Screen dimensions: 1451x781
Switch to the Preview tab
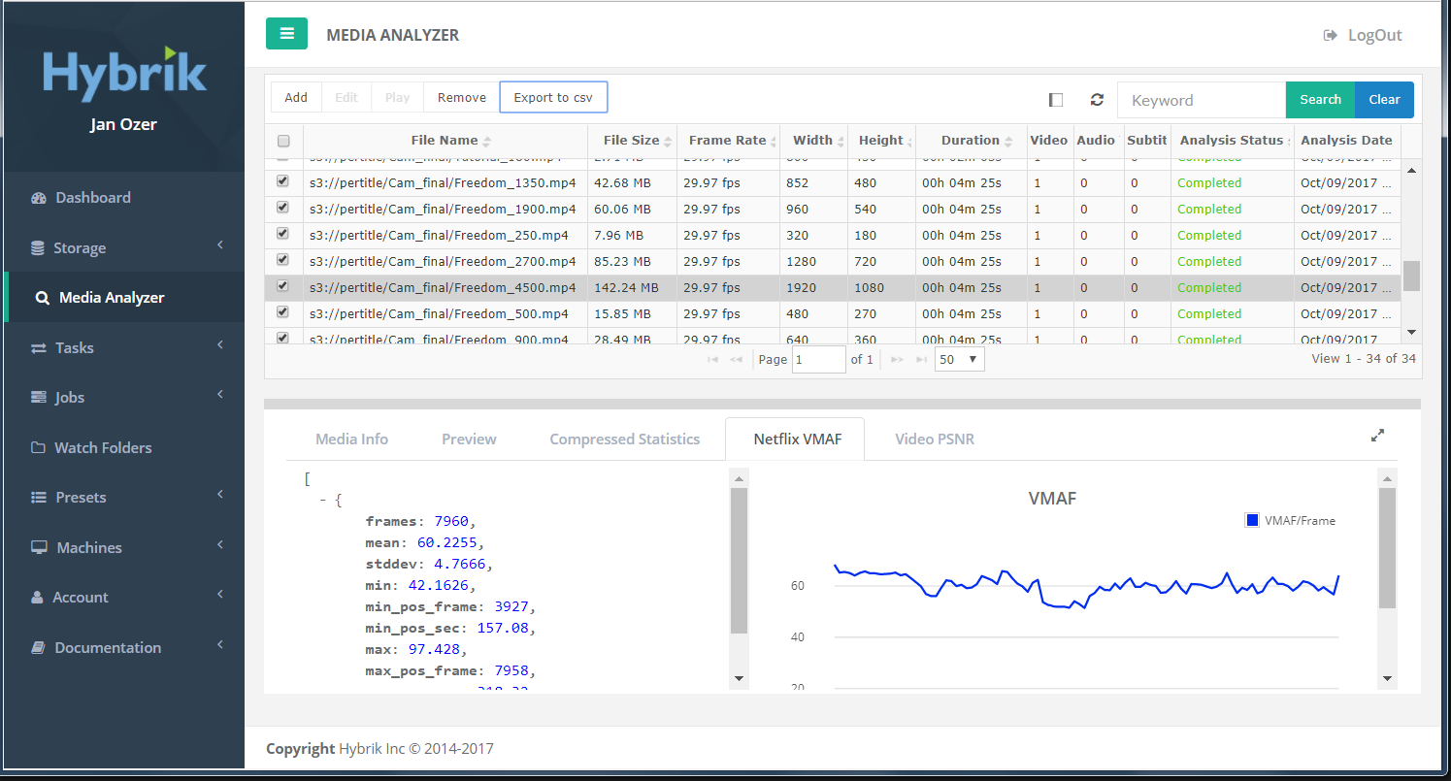469,439
